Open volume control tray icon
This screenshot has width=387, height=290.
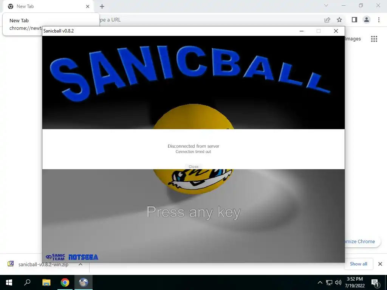tap(338, 282)
